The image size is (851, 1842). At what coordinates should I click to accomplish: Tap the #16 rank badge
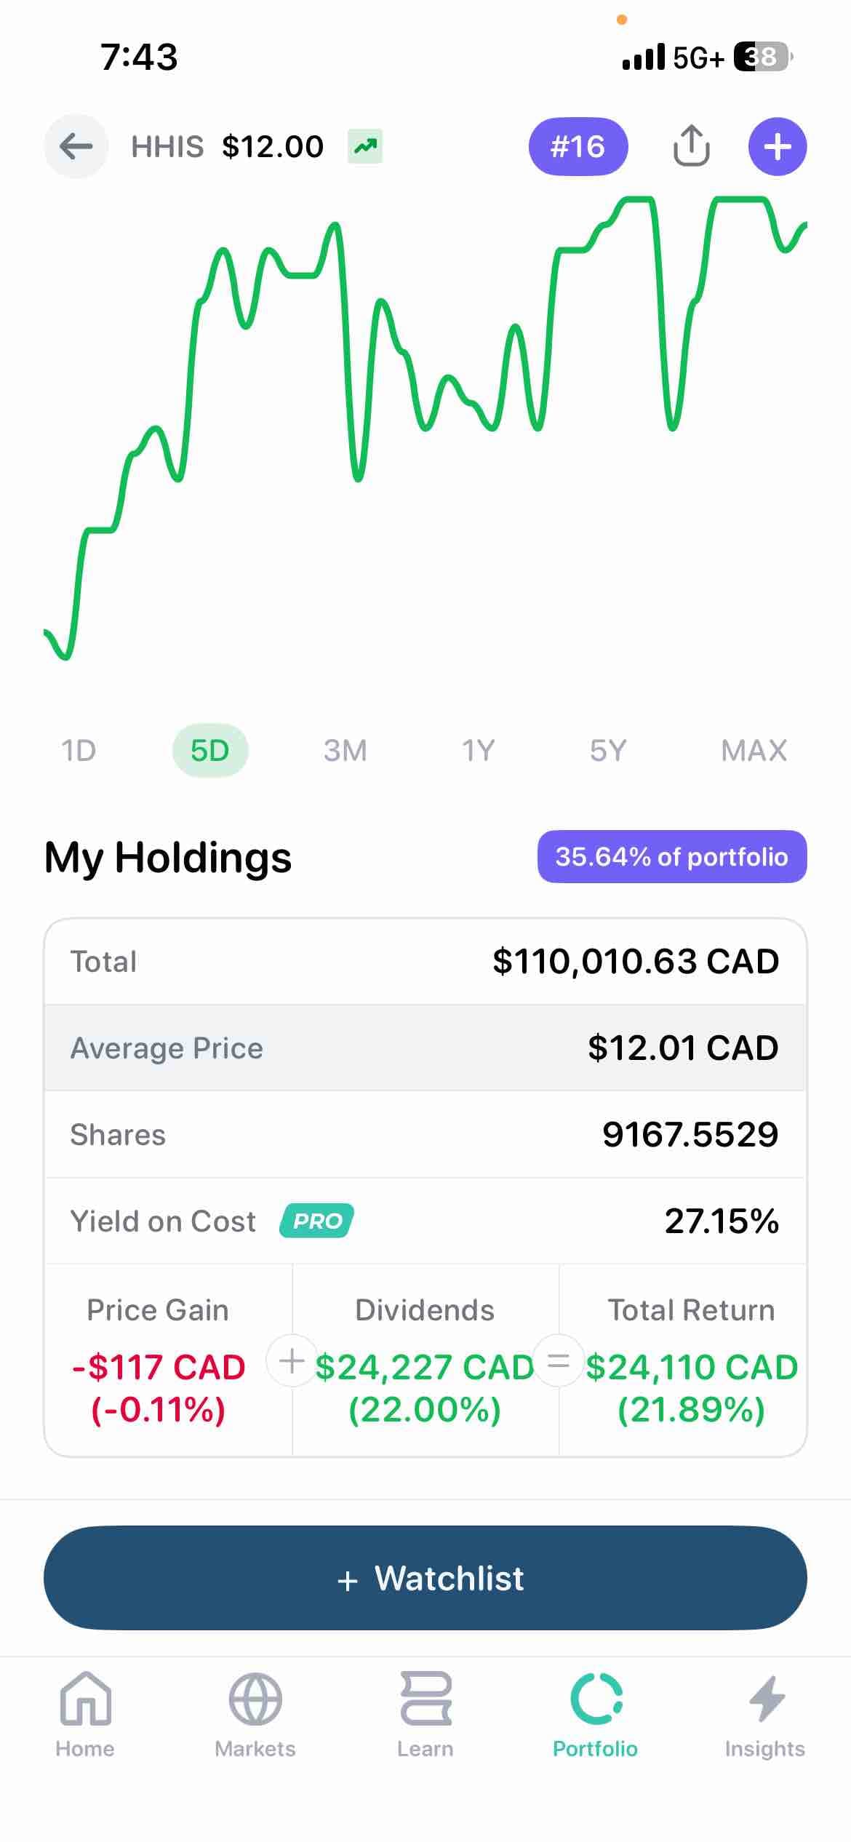click(x=578, y=146)
